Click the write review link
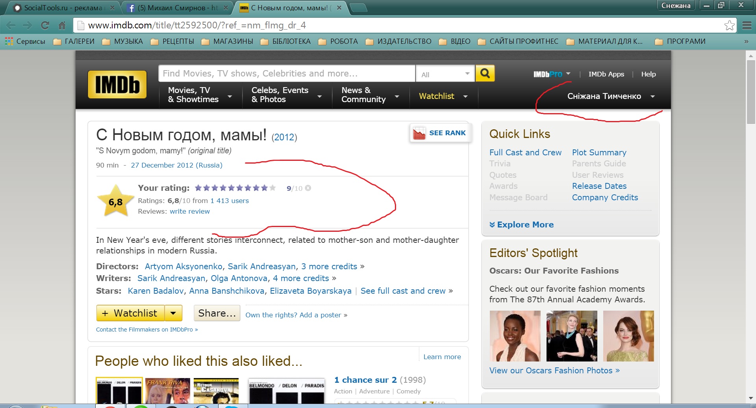This screenshot has width=756, height=408. click(x=190, y=211)
